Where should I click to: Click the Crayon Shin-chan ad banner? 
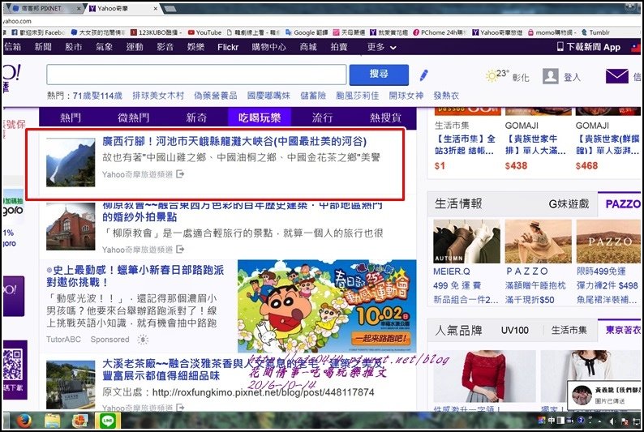327,306
